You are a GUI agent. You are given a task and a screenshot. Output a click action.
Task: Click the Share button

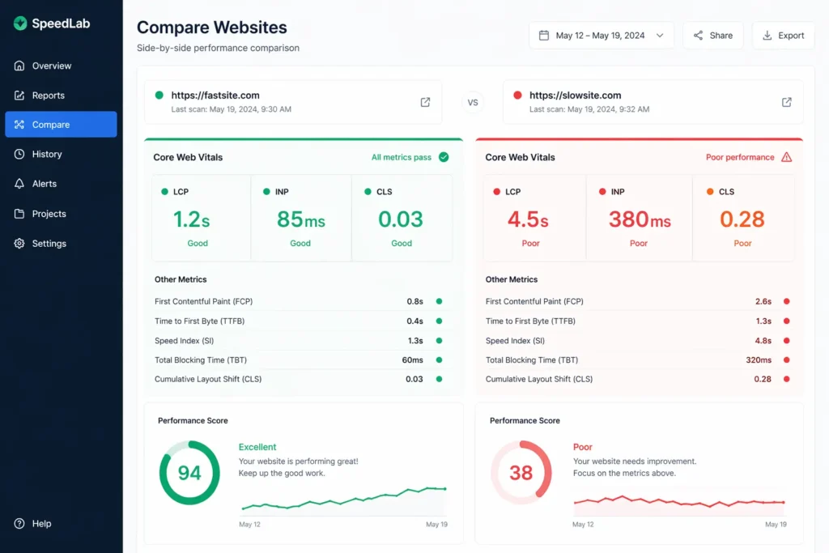[x=712, y=36]
